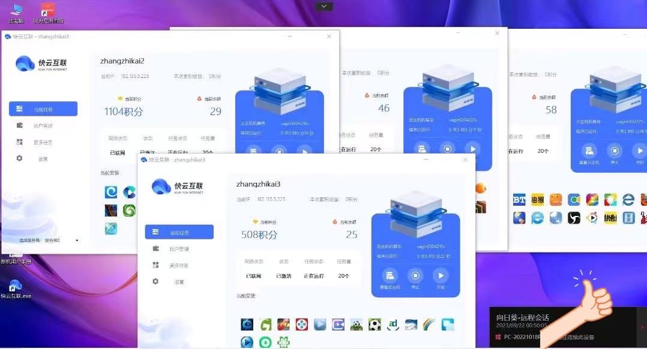The image size is (647, 349).
Task: Expand the chevron at top center of desktop
Action: (x=324, y=6)
